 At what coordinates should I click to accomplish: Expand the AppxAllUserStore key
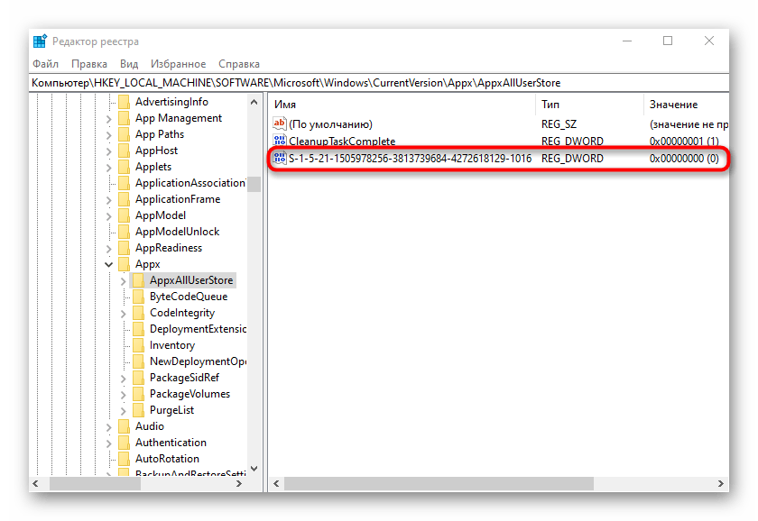click(124, 281)
